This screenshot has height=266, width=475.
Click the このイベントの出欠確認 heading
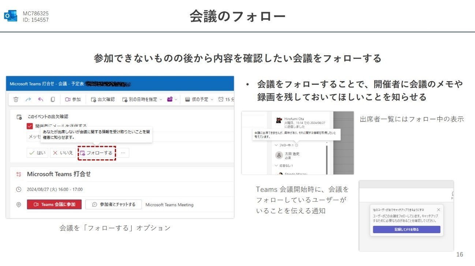pyautogui.click(x=48, y=117)
